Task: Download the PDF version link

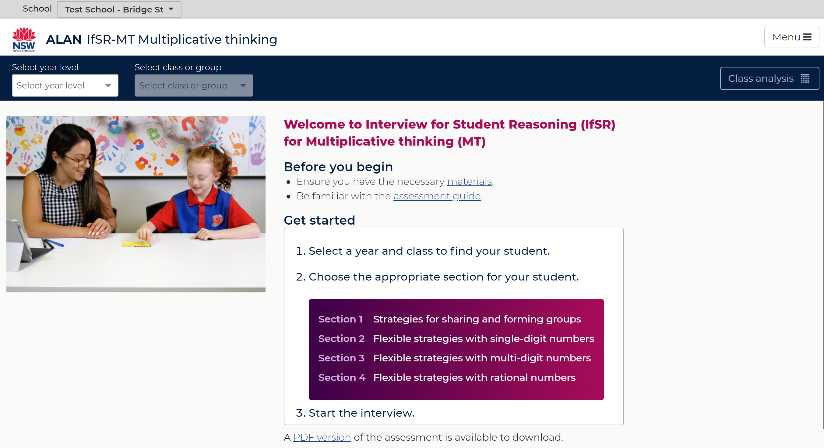Action: (322, 437)
